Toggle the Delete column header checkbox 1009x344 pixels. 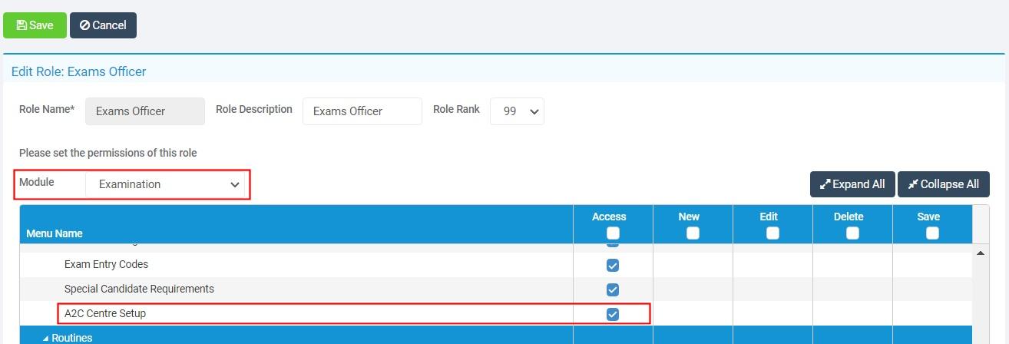tap(852, 233)
